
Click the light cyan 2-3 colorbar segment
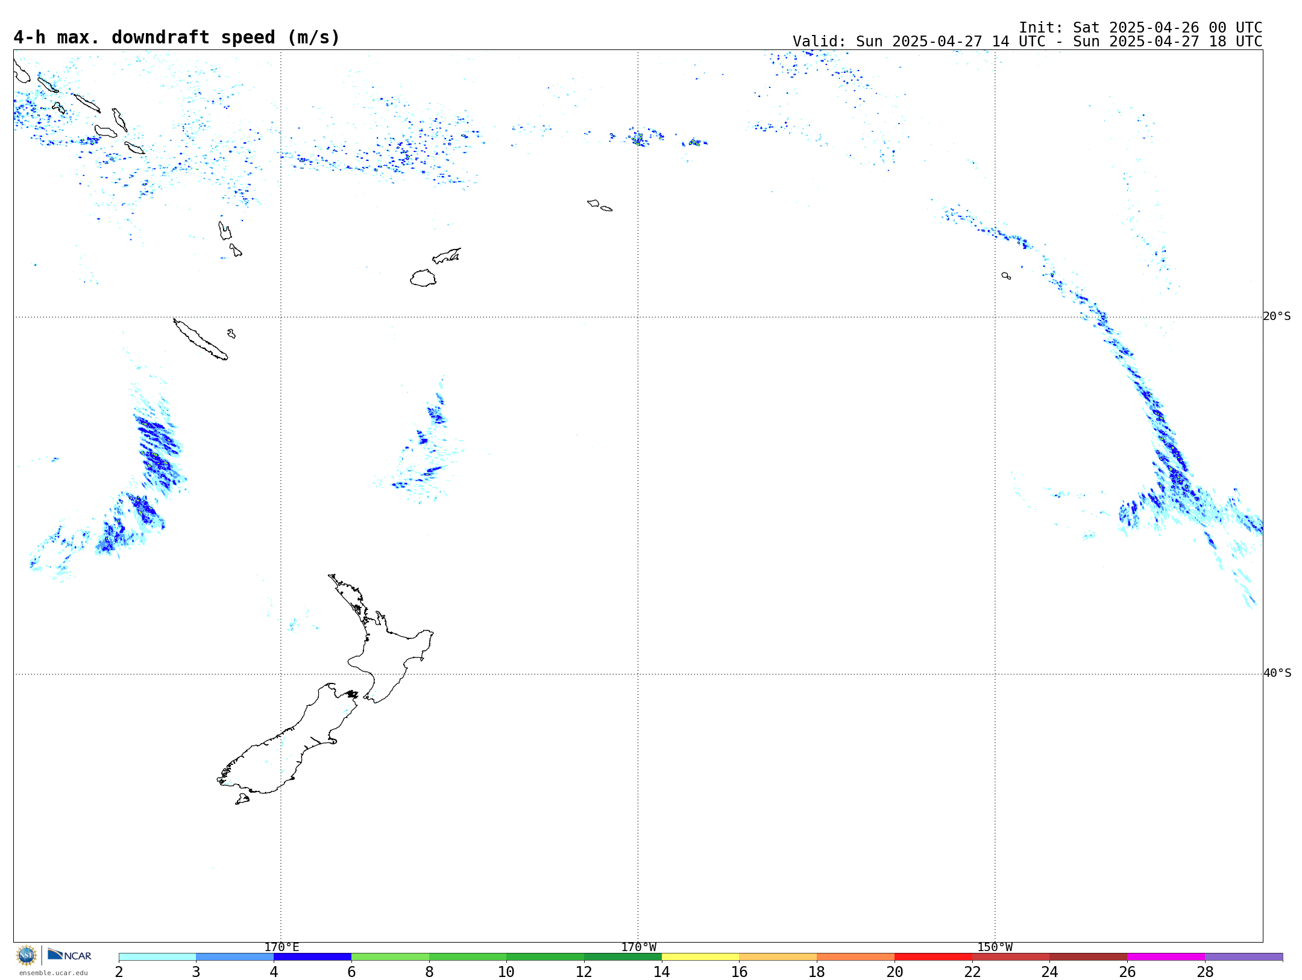(157, 957)
